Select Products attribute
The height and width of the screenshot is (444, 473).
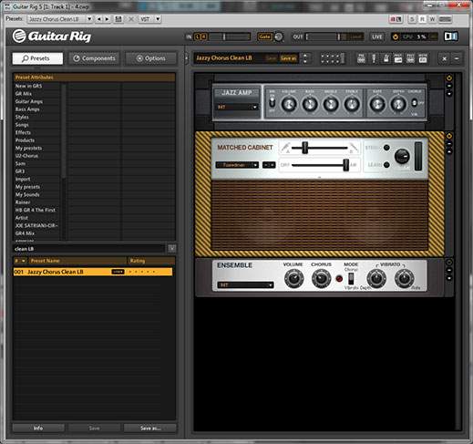25,140
